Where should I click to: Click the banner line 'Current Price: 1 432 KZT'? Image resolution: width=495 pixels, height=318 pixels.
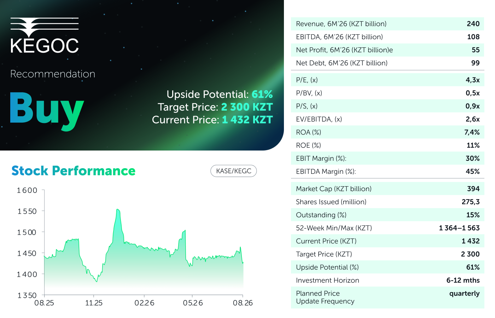click(x=212, y=120)
